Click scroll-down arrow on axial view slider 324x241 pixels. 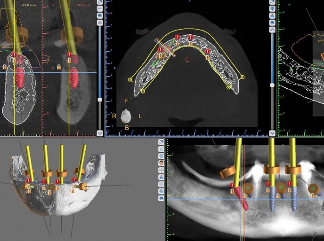click(272, 133)
